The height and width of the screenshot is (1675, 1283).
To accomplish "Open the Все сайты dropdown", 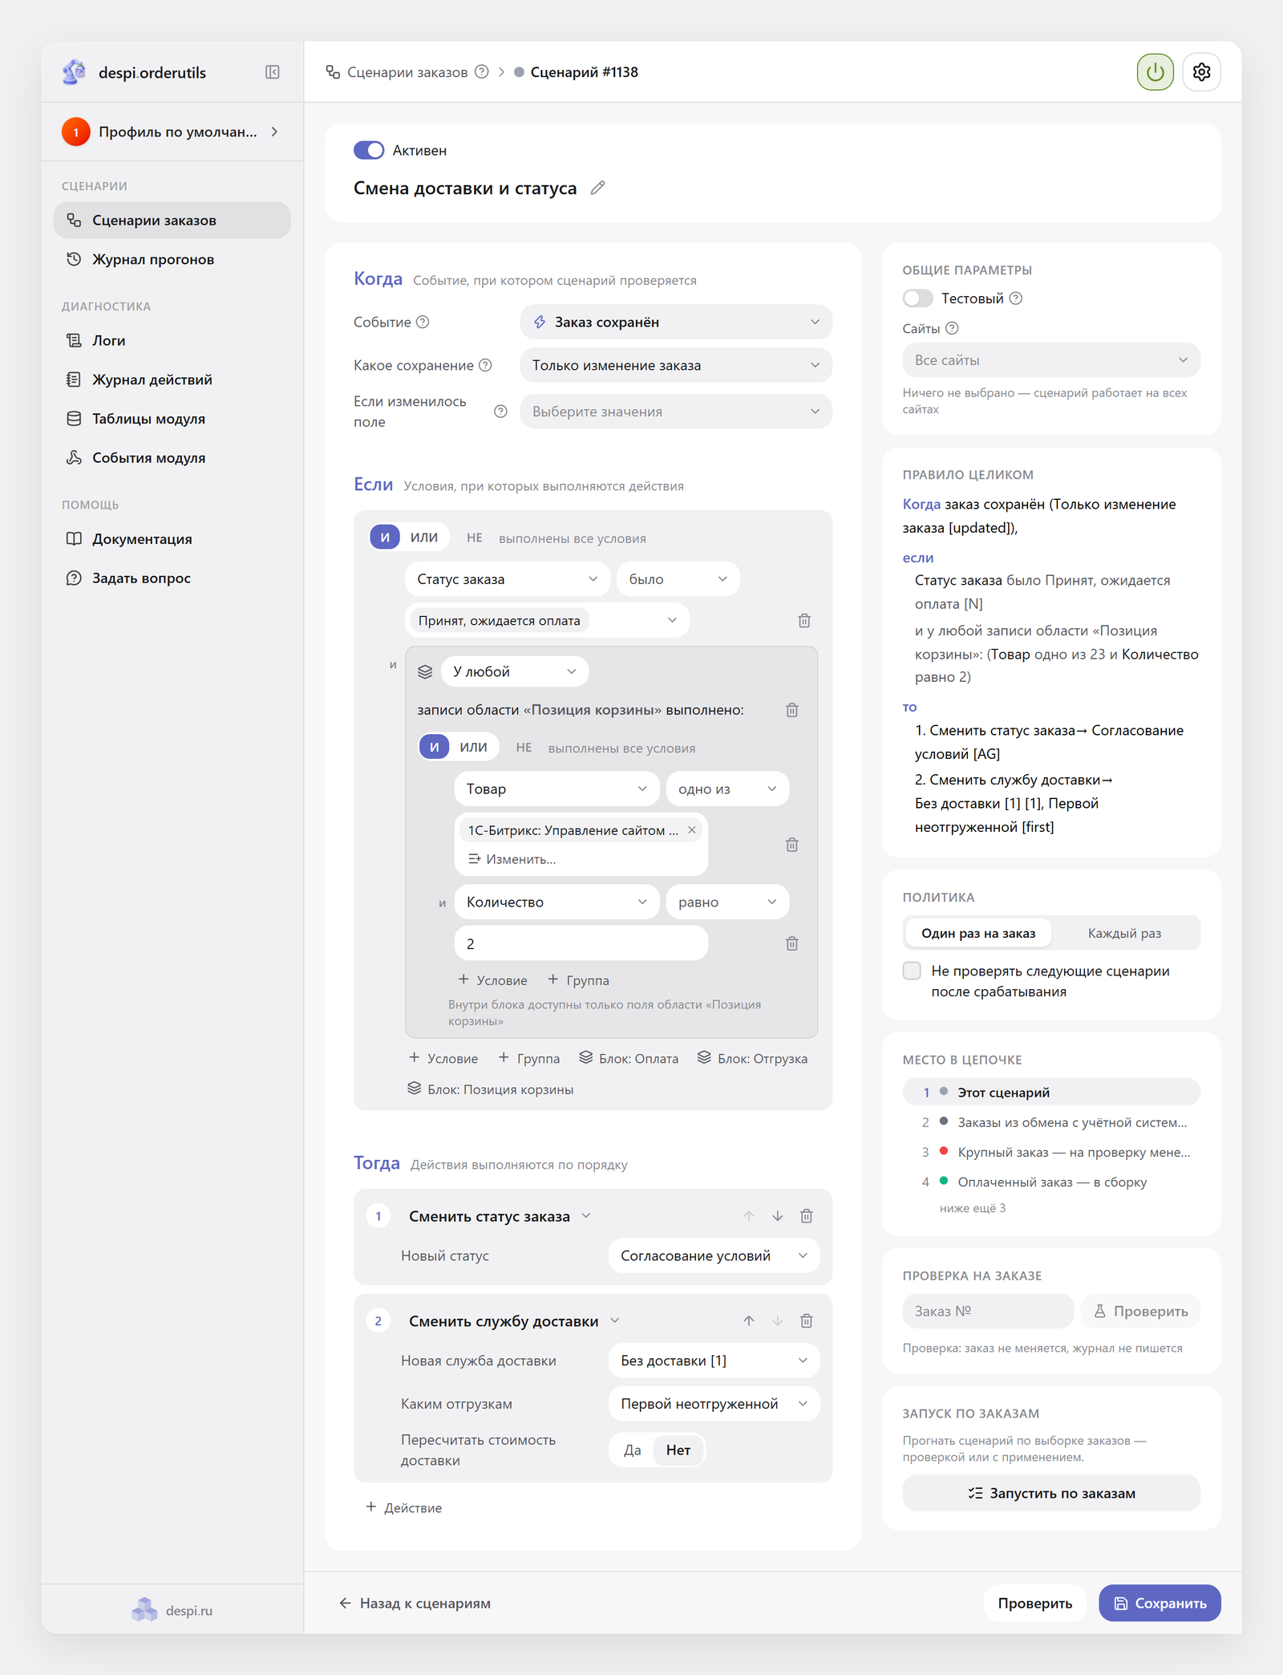I will [x=1050, y=360].
